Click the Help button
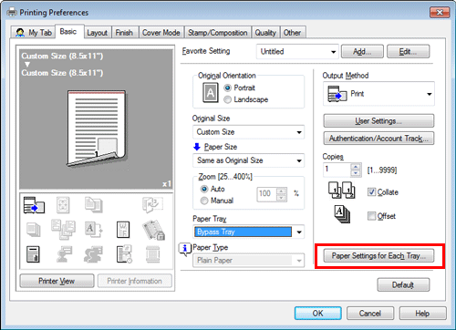 click(x=423, y=314)
